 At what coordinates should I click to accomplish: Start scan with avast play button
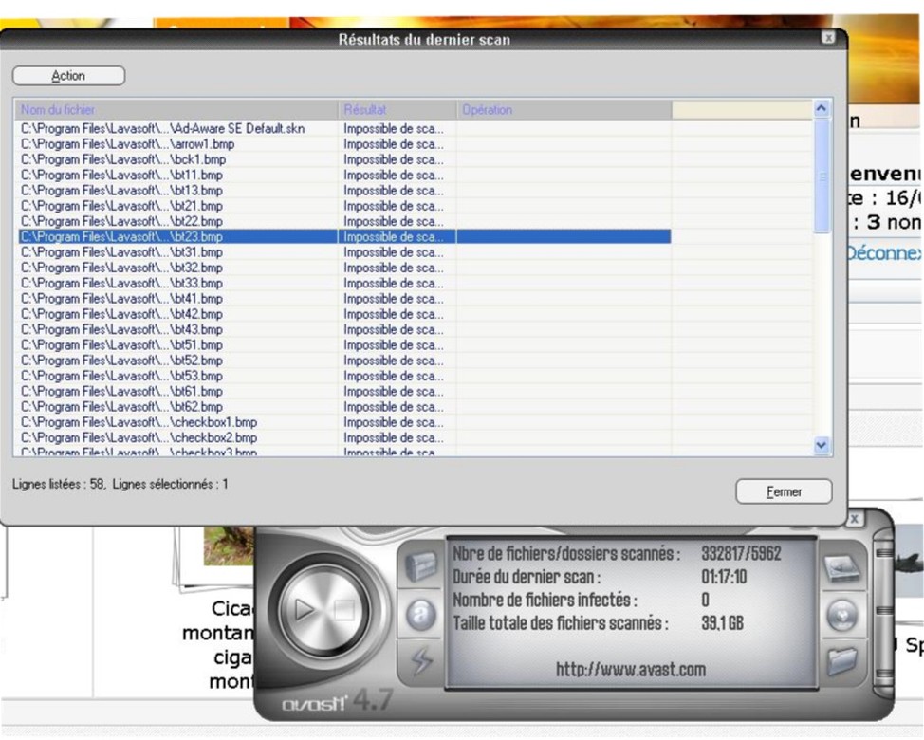(304, 609)
